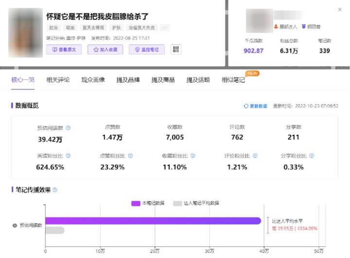
Task: Click the 评论数 value 762
Action: tap(237, 137)
